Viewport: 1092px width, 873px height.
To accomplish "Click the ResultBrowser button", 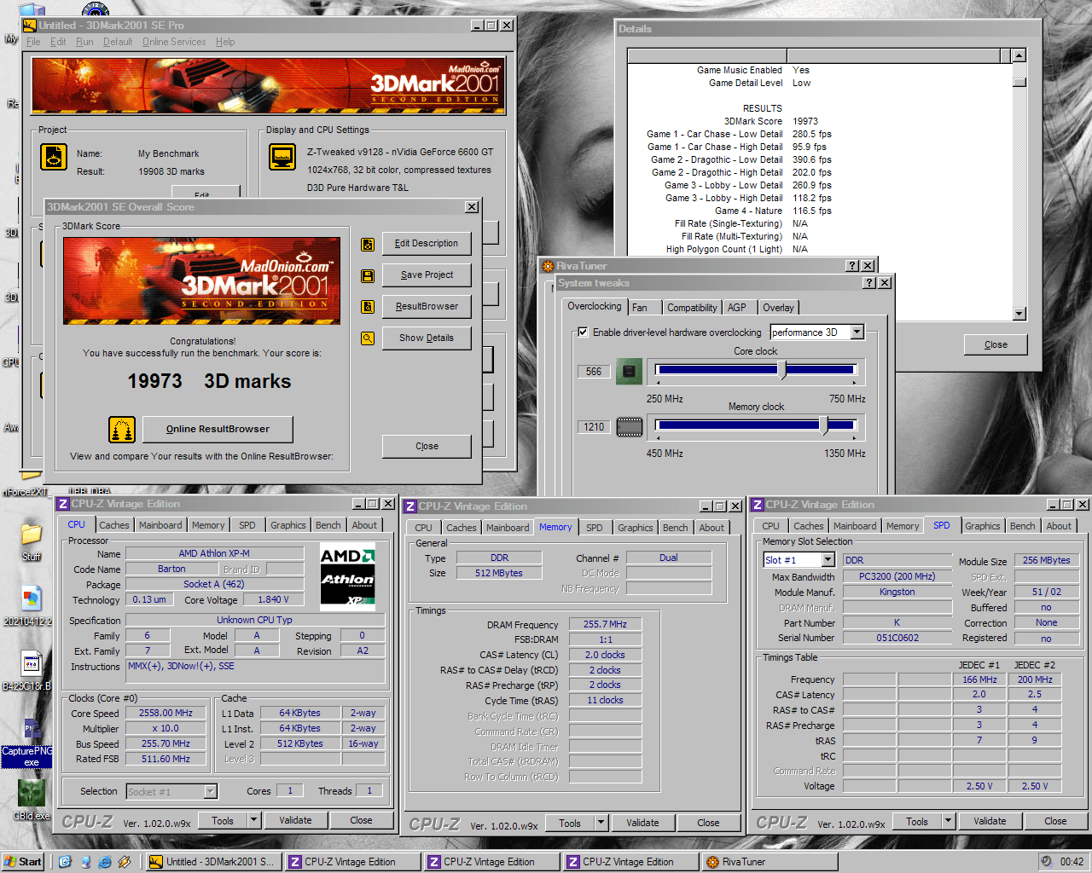I will coord(427,307).
